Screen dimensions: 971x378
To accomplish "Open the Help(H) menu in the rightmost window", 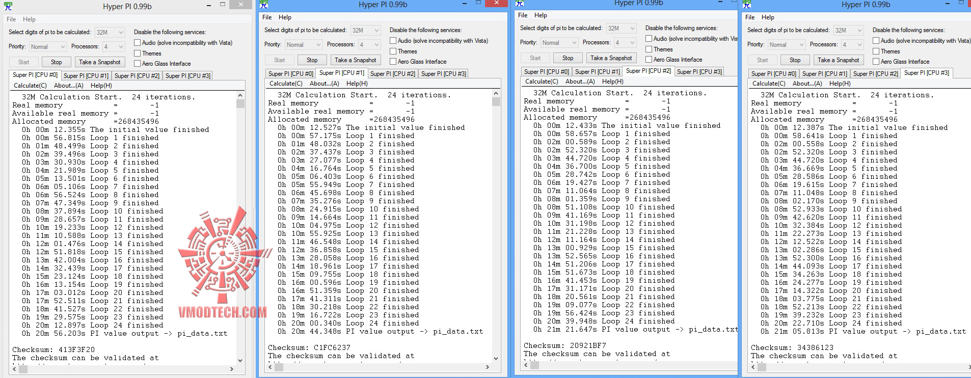I will 840,84.
